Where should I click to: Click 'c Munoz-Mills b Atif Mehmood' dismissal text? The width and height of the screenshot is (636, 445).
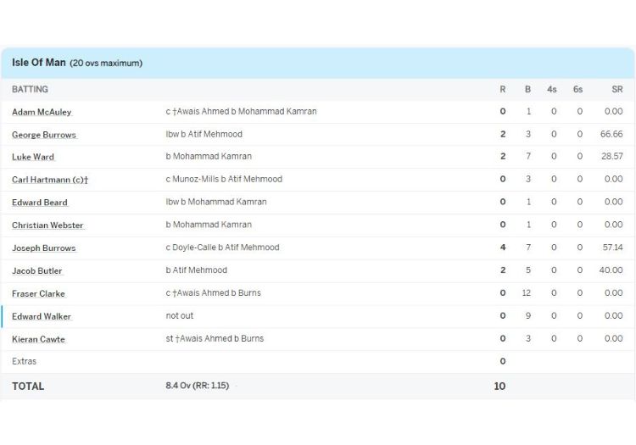(x=224, y=180)
